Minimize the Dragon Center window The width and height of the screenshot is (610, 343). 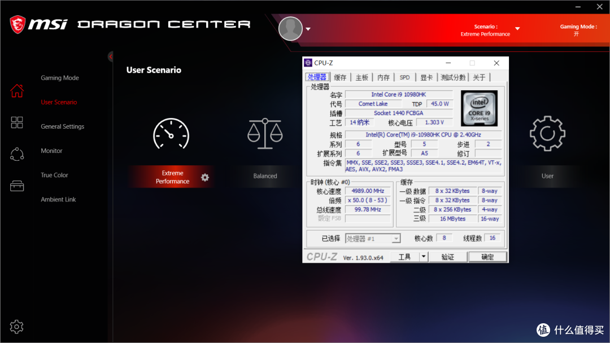[x=578, y=7]
